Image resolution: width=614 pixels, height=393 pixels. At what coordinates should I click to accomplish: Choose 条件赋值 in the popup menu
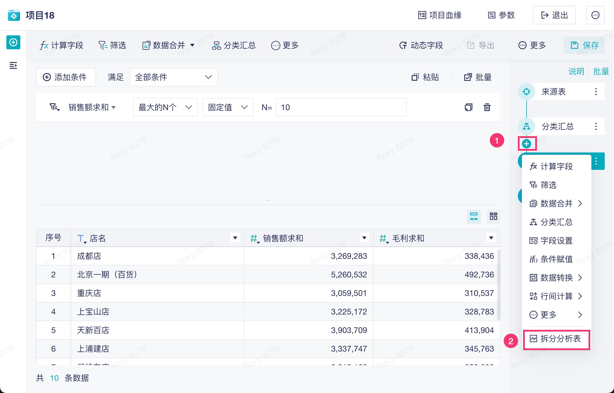point(556,259)
